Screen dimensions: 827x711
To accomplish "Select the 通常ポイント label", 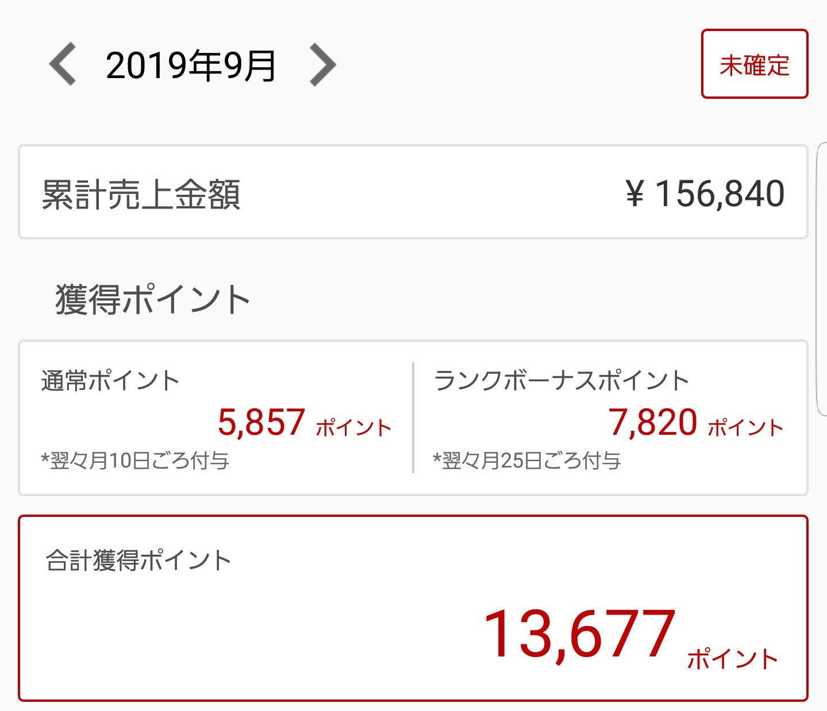I will click(110, 380).
